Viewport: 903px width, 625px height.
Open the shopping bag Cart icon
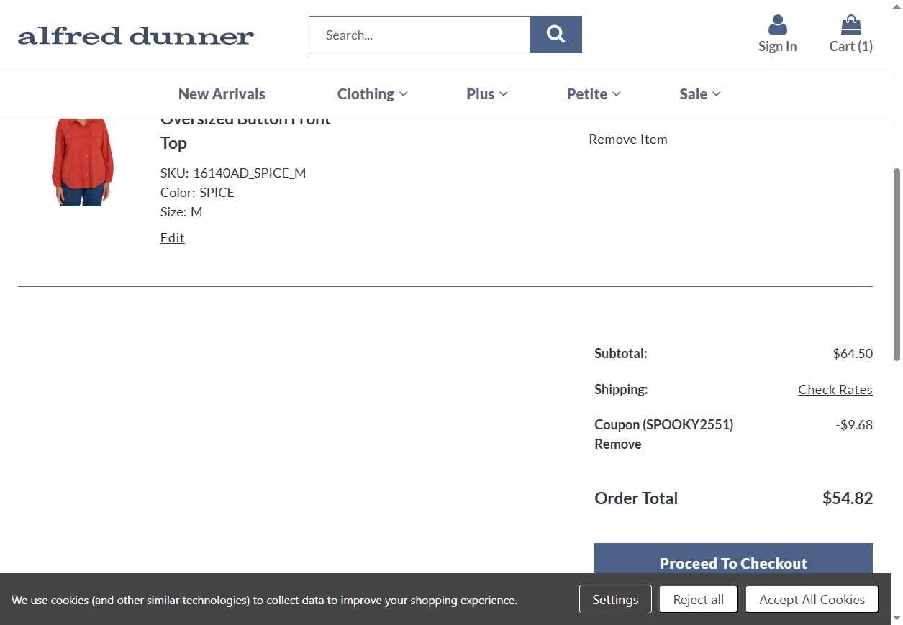click(850, 34)
